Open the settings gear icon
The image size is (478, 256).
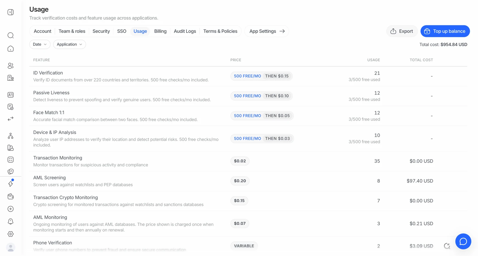pos(10,234)
